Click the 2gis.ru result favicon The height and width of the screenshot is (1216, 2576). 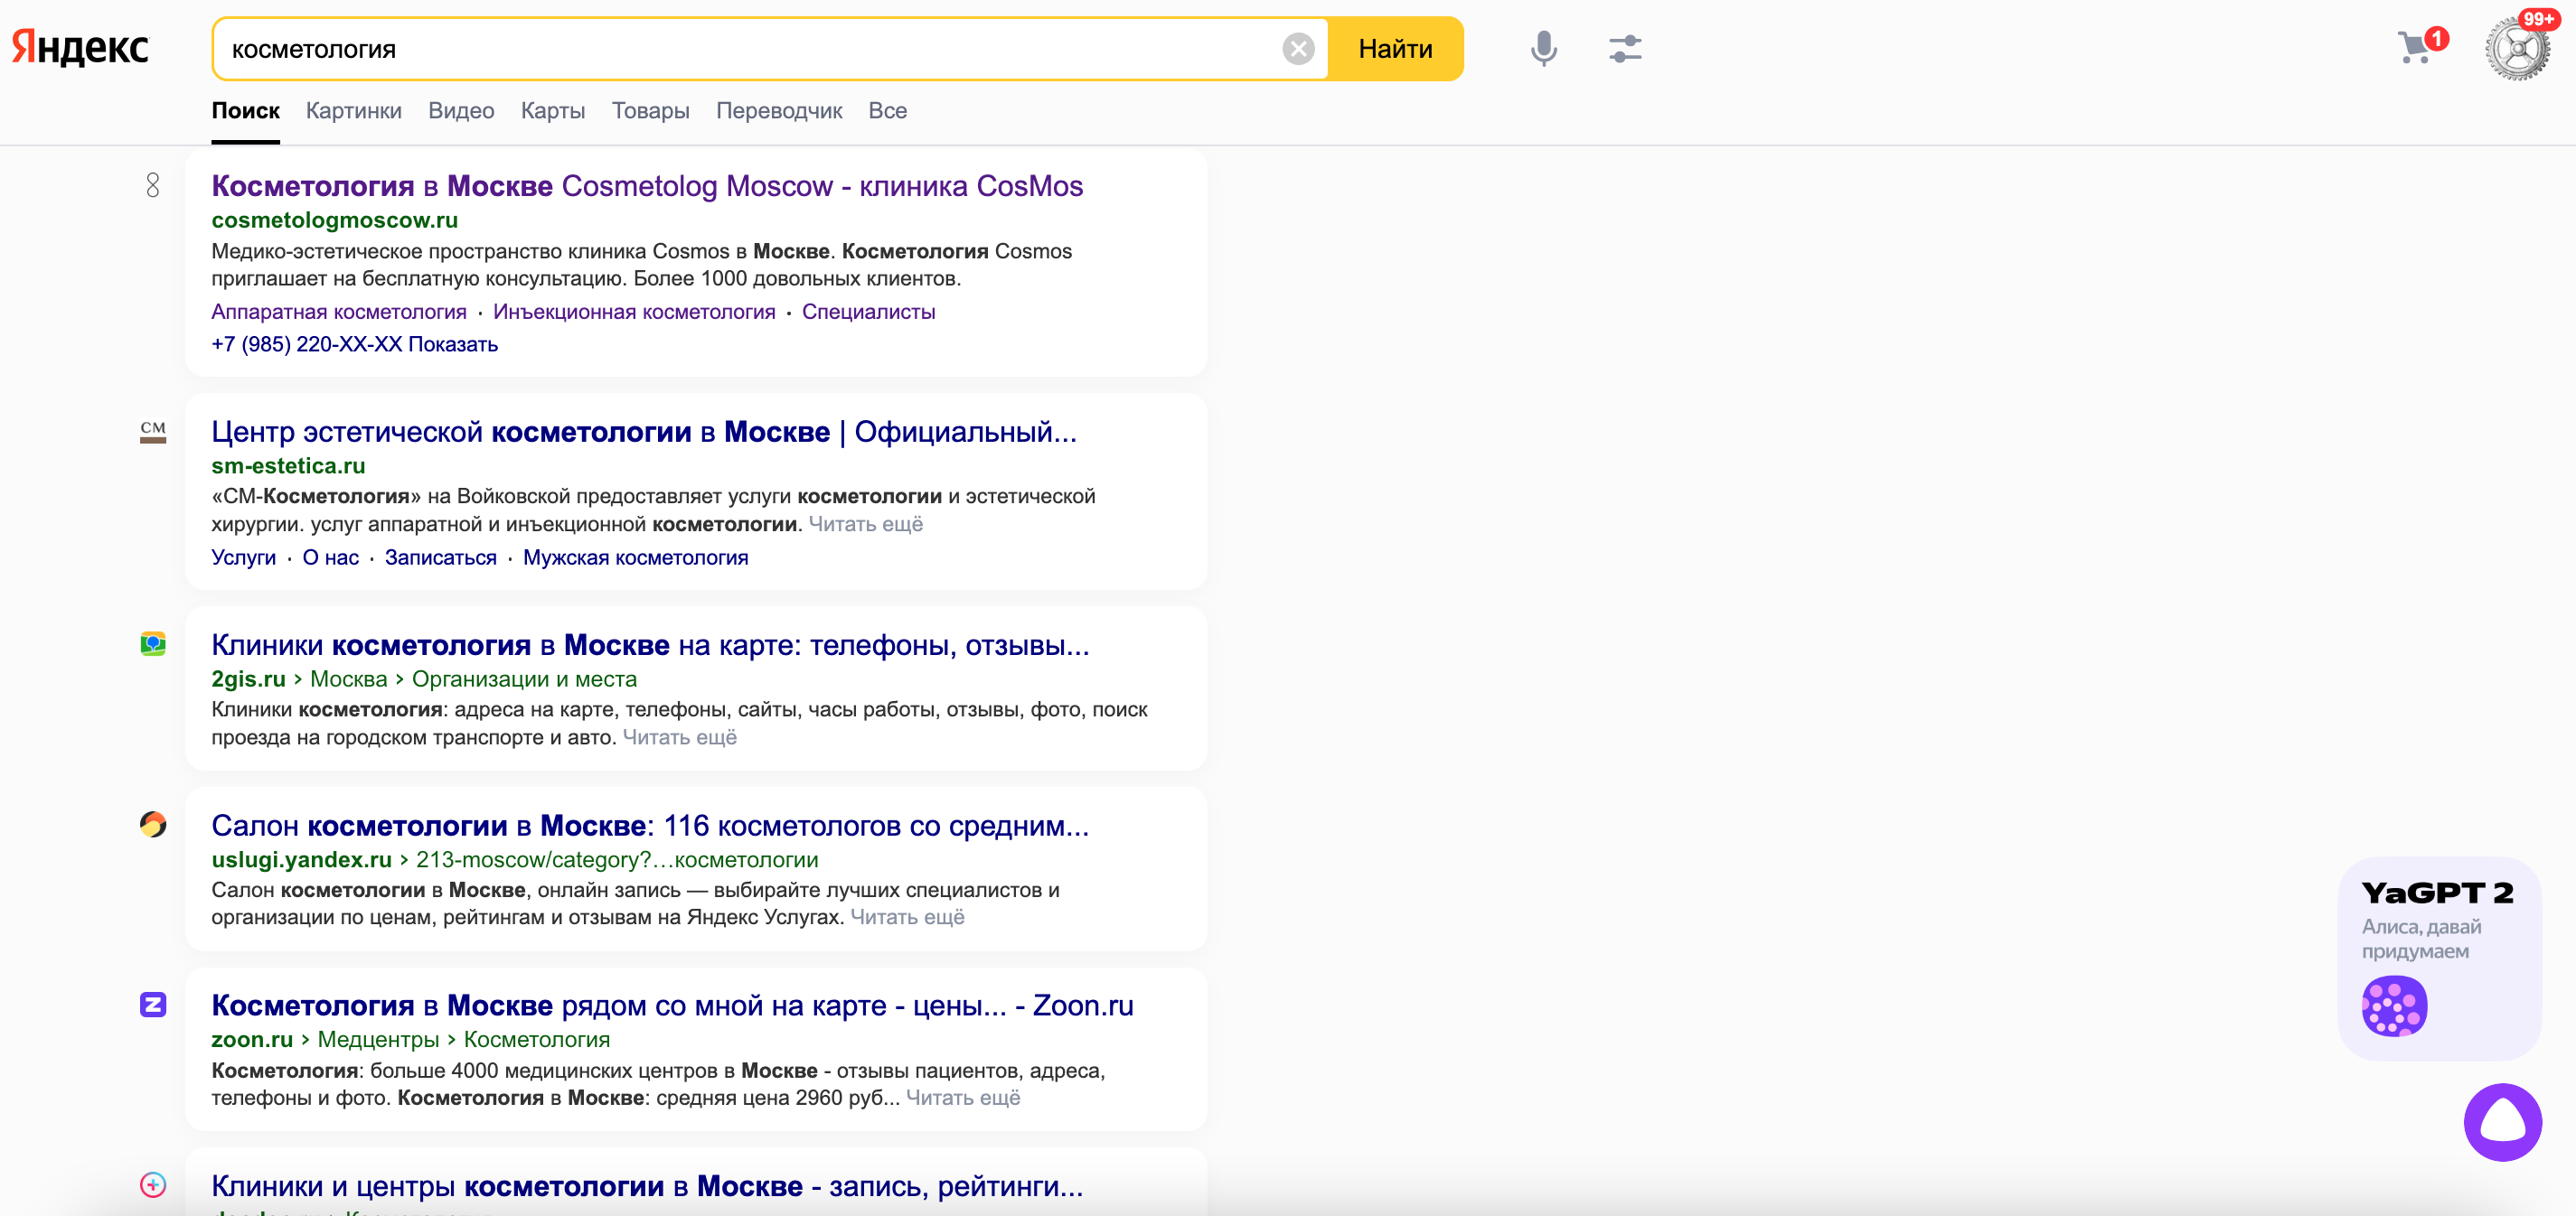pos(153,644)
